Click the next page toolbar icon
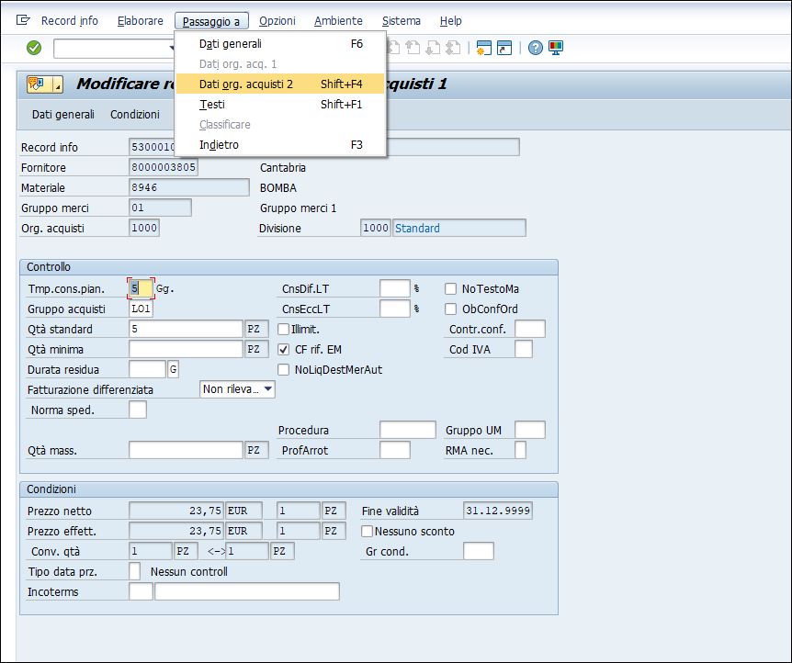Image resolution: width=792 pixels, height=663 pixels. (433, 48)
